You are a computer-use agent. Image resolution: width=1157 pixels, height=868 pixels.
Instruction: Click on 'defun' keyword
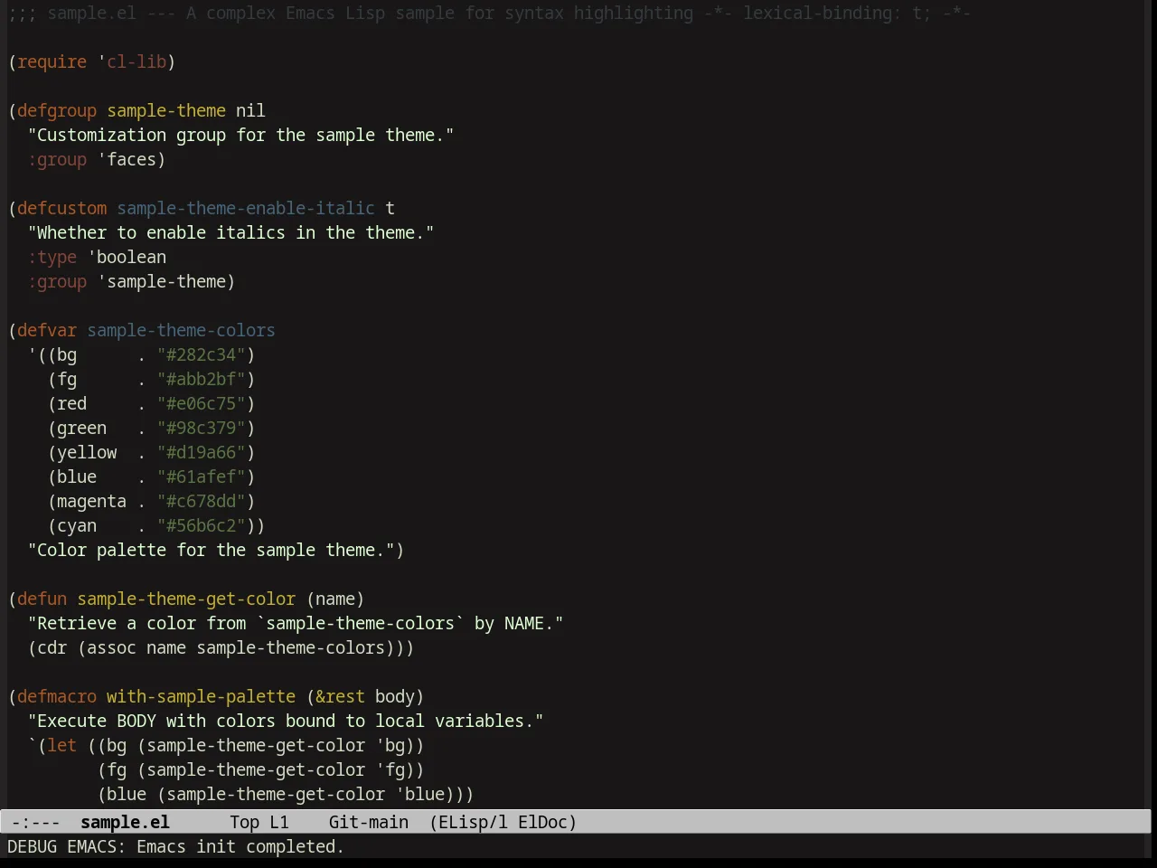tap(42, 599)
